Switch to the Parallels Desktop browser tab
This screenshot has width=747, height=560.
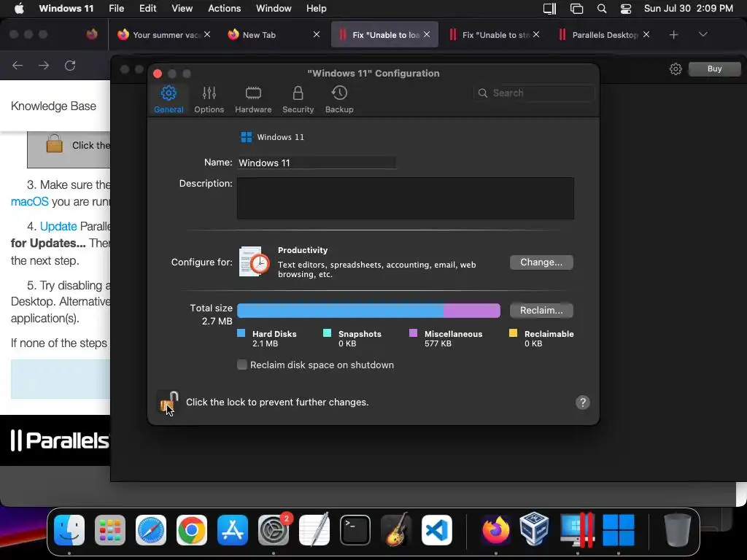(604, 35)
